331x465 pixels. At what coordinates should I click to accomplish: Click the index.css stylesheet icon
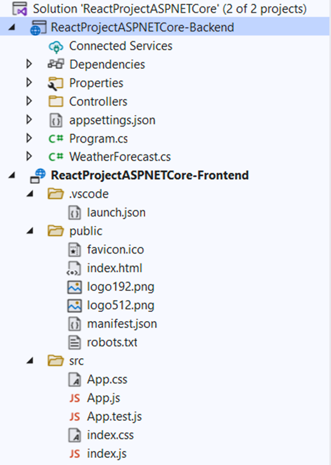click(74, 435)
